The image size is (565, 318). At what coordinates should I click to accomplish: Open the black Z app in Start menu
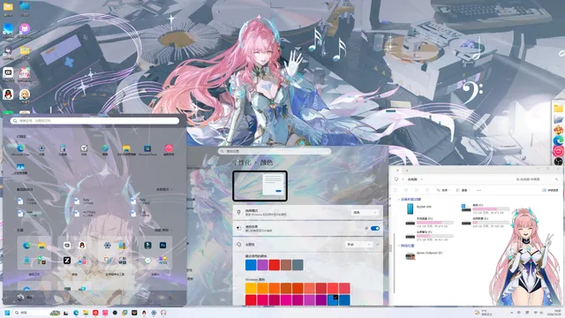pyautogui.click(x=67, y=260)
